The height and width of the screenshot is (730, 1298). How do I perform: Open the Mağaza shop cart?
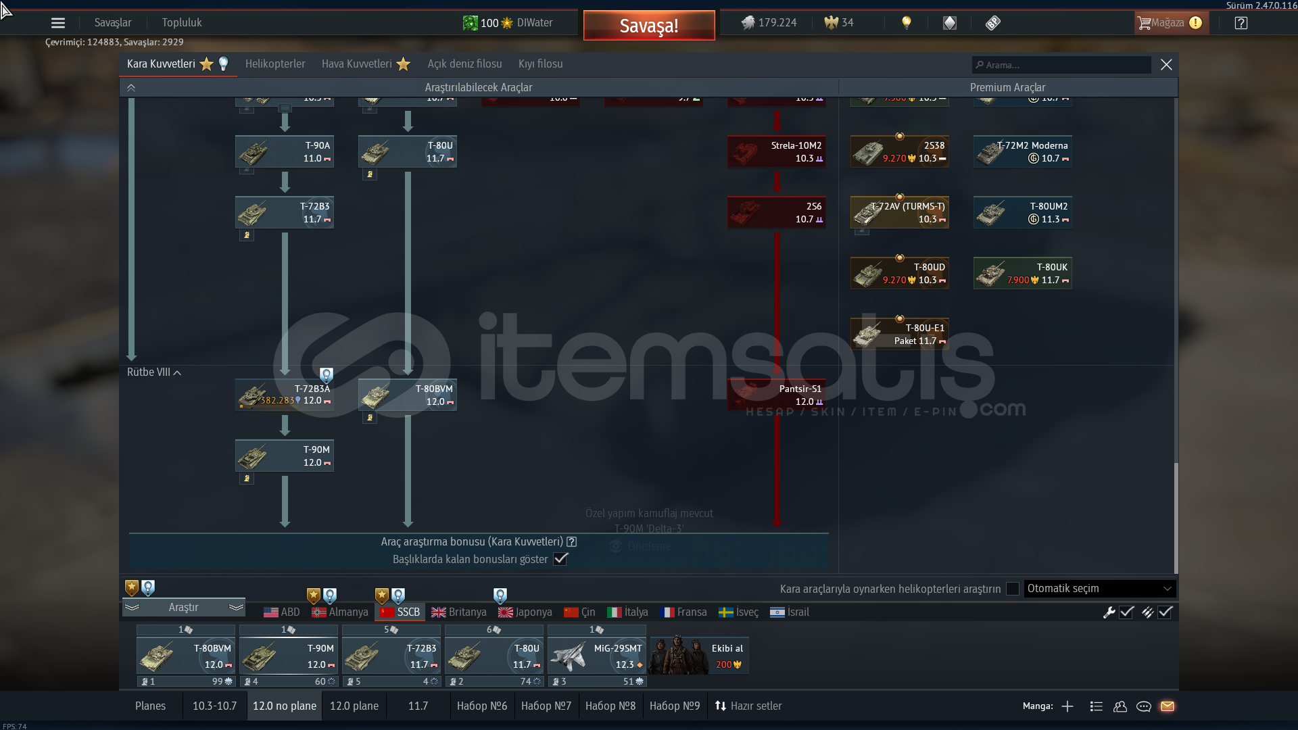click(x=1170, y=23)
